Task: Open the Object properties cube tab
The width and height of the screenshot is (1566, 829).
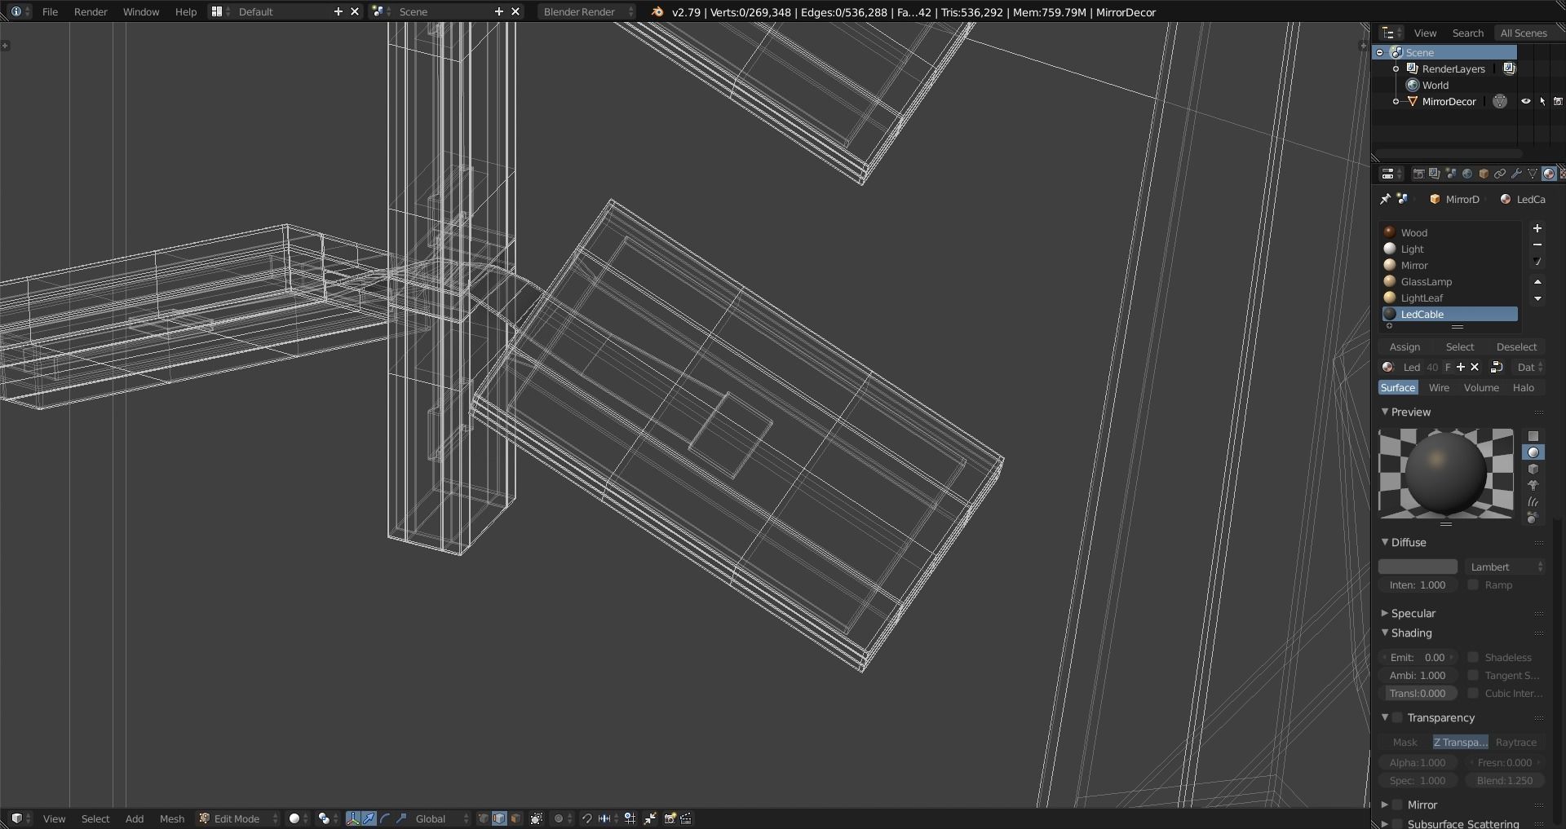Action: tap(1484, 174)
